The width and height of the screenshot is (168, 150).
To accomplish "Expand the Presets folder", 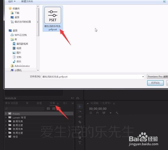I will pos(6,114).
